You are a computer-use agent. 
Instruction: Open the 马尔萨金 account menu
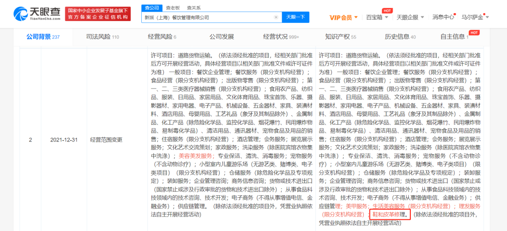pyautogui.click(x=475, y=17)
